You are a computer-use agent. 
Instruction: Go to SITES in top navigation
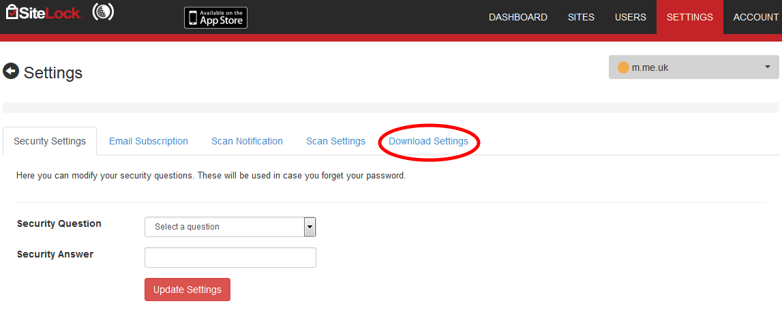coord(581,17)
